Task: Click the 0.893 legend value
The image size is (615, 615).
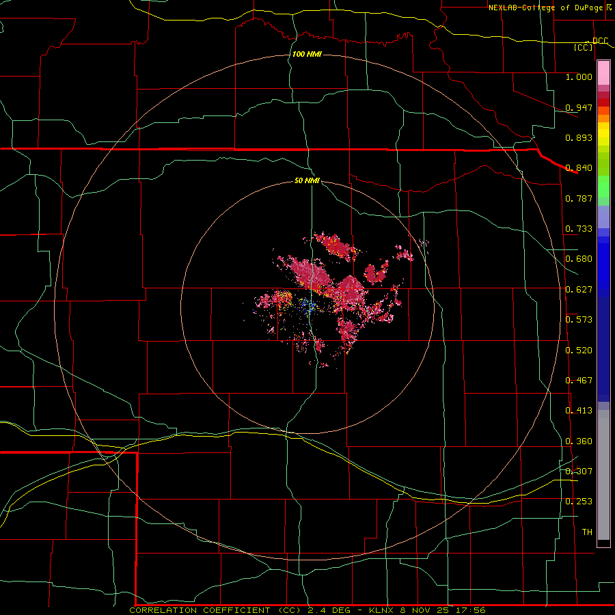Action: 579,137
